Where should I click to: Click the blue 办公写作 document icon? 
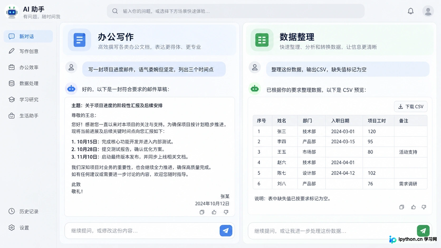point(79,40)
